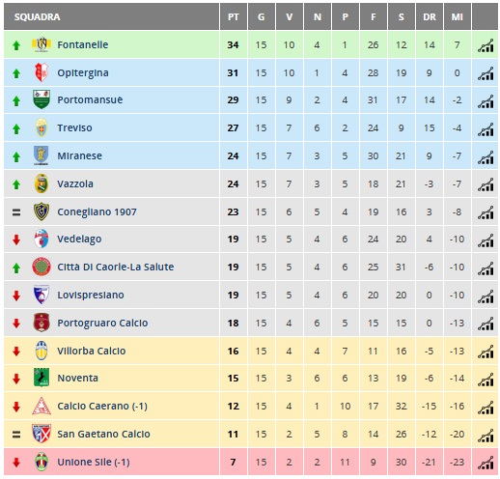Open the Miranese team link

pos(79,156)
